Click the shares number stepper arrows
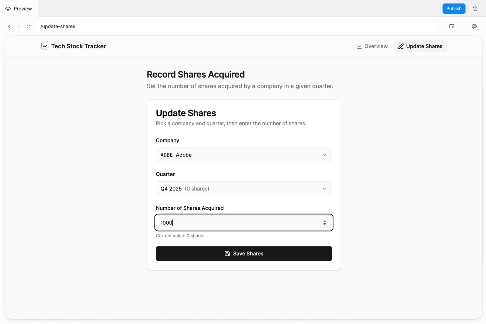 click(325, 223)
